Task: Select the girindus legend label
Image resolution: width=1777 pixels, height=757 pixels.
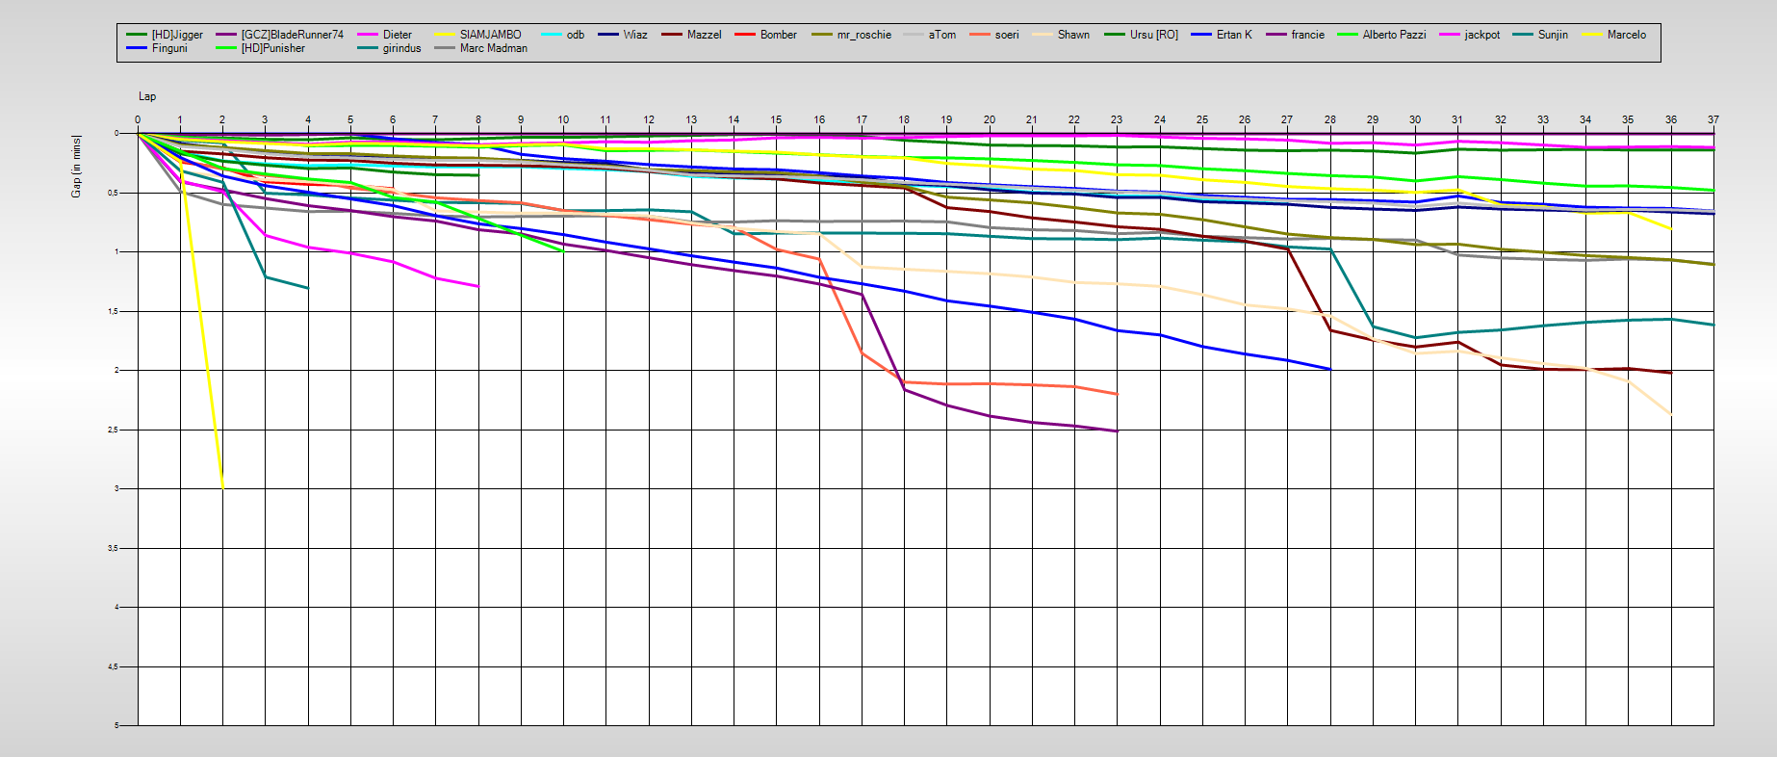Action: (401, 48)
